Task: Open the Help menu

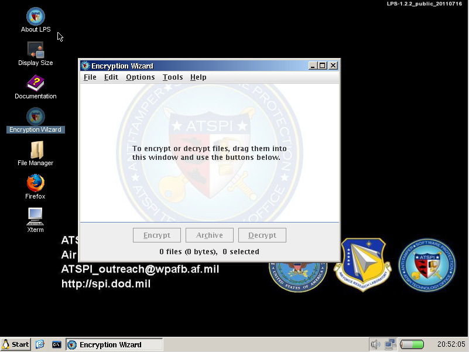Action: [x=198, y=77]
